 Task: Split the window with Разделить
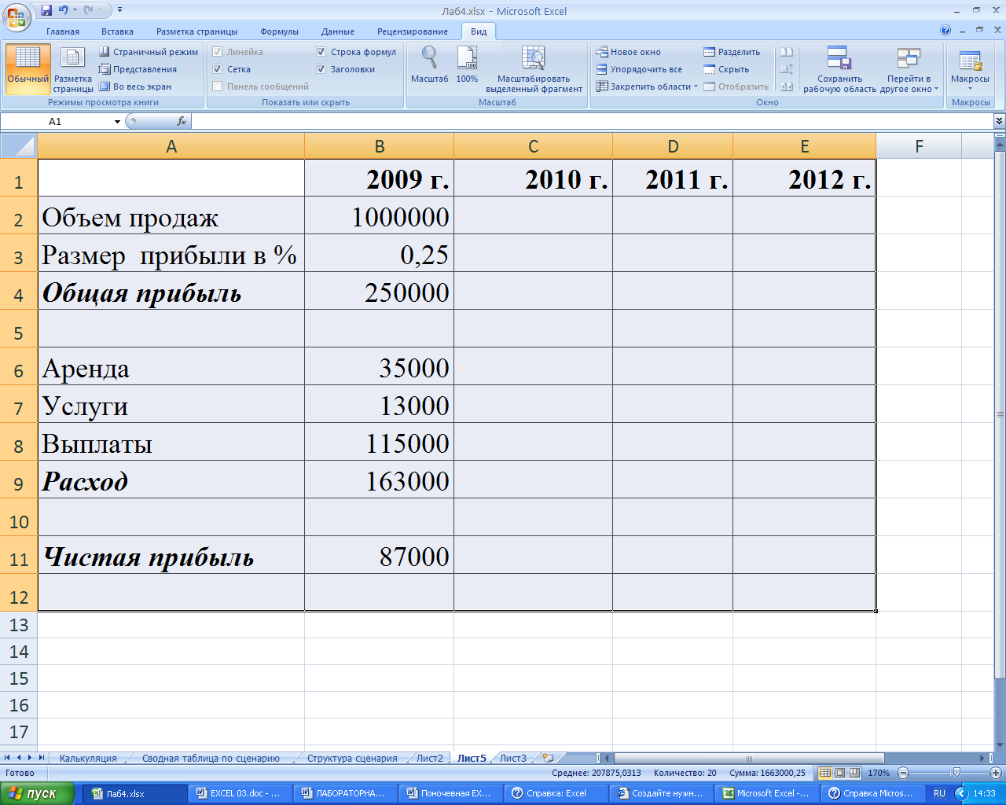[732, 52]
